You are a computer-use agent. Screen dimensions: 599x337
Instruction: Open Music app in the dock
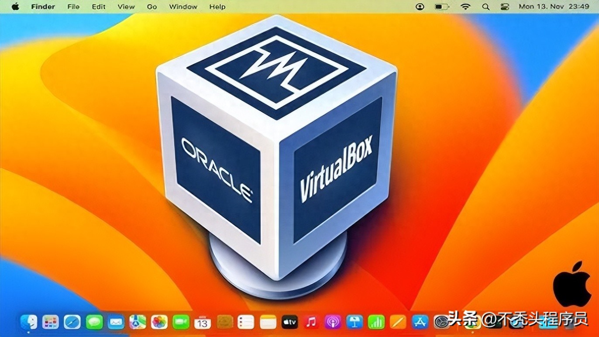[x=311, y=322]
